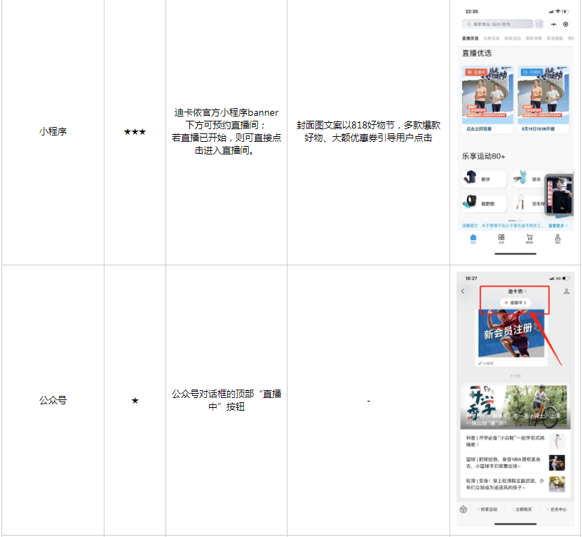Open the home tab icon in bottom bar
Viewport: 582px width, 537px height.
click(x=473, y=239)
